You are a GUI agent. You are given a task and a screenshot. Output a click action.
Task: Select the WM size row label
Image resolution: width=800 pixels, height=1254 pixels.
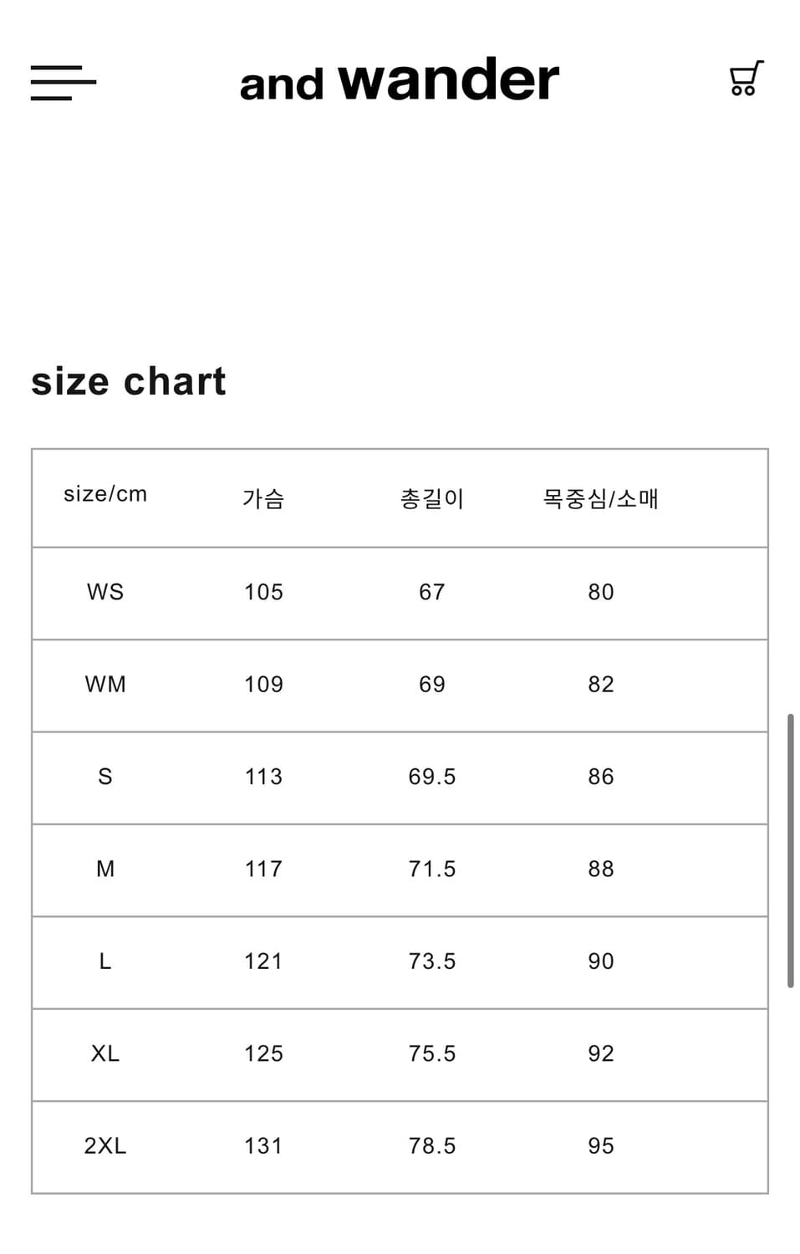(105, 685)
